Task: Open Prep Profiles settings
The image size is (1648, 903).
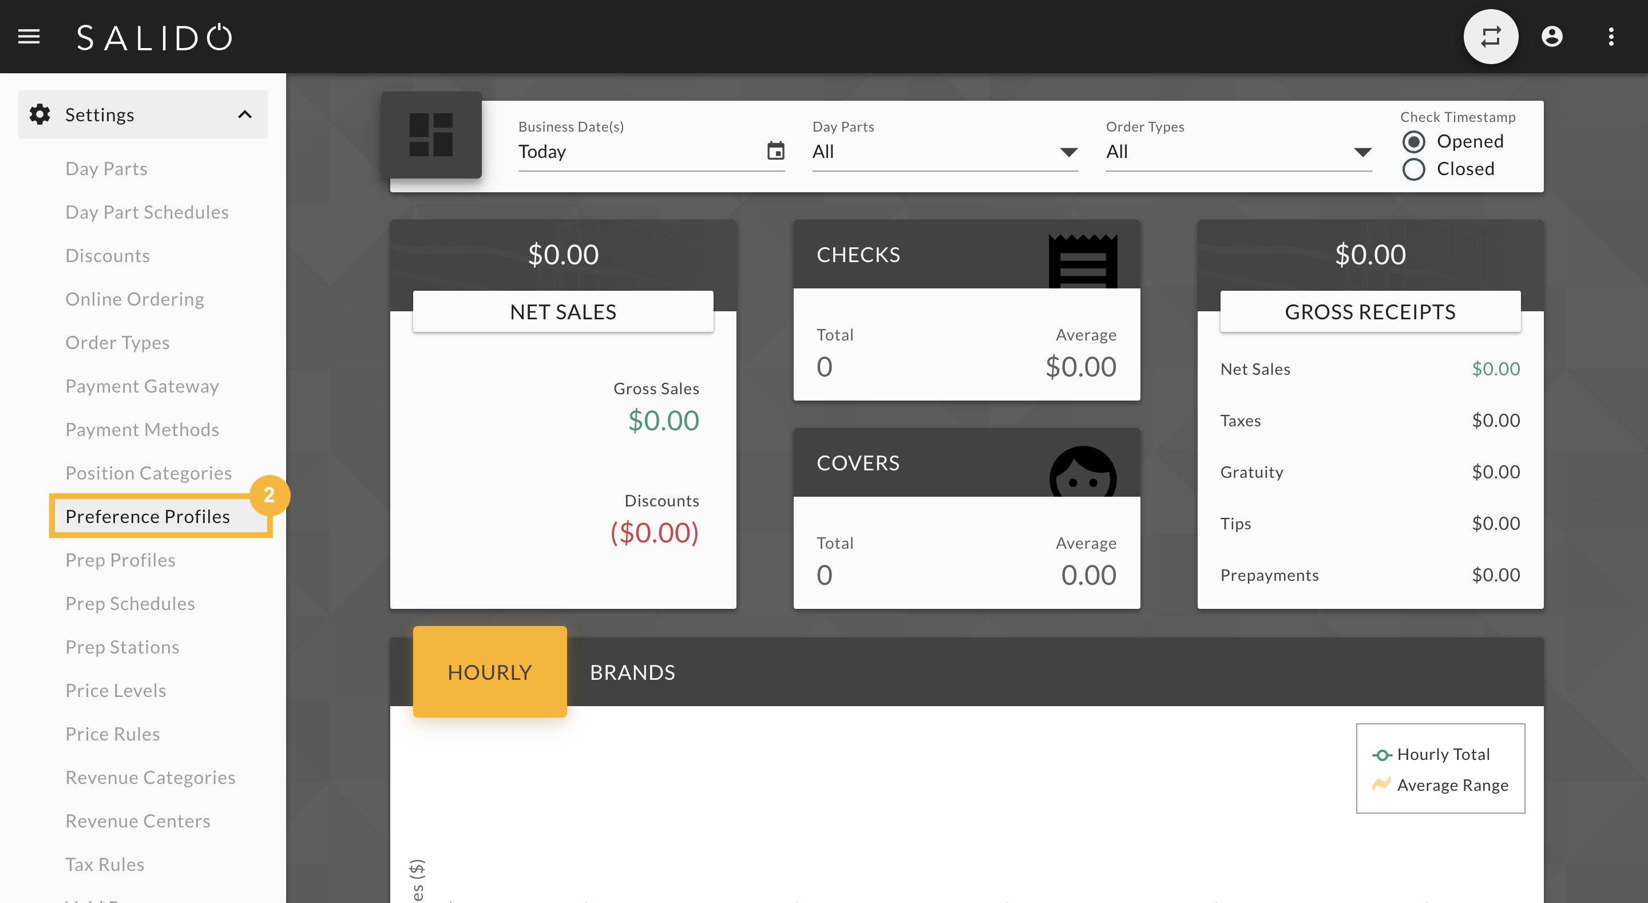Action: click(120, 560)
